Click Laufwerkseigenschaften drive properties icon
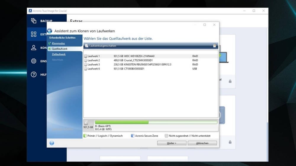This screenshot has width=296, height=166. tap(87, 46)
